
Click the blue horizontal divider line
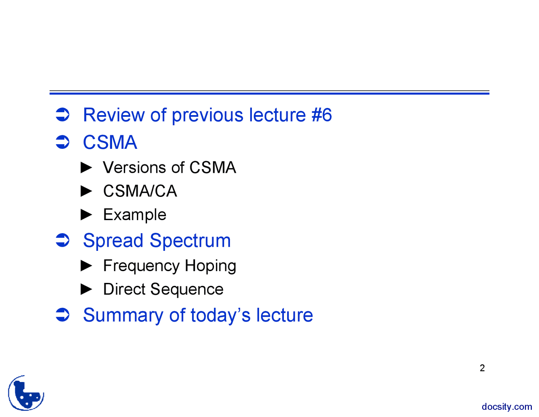click(x=269, y=92)
